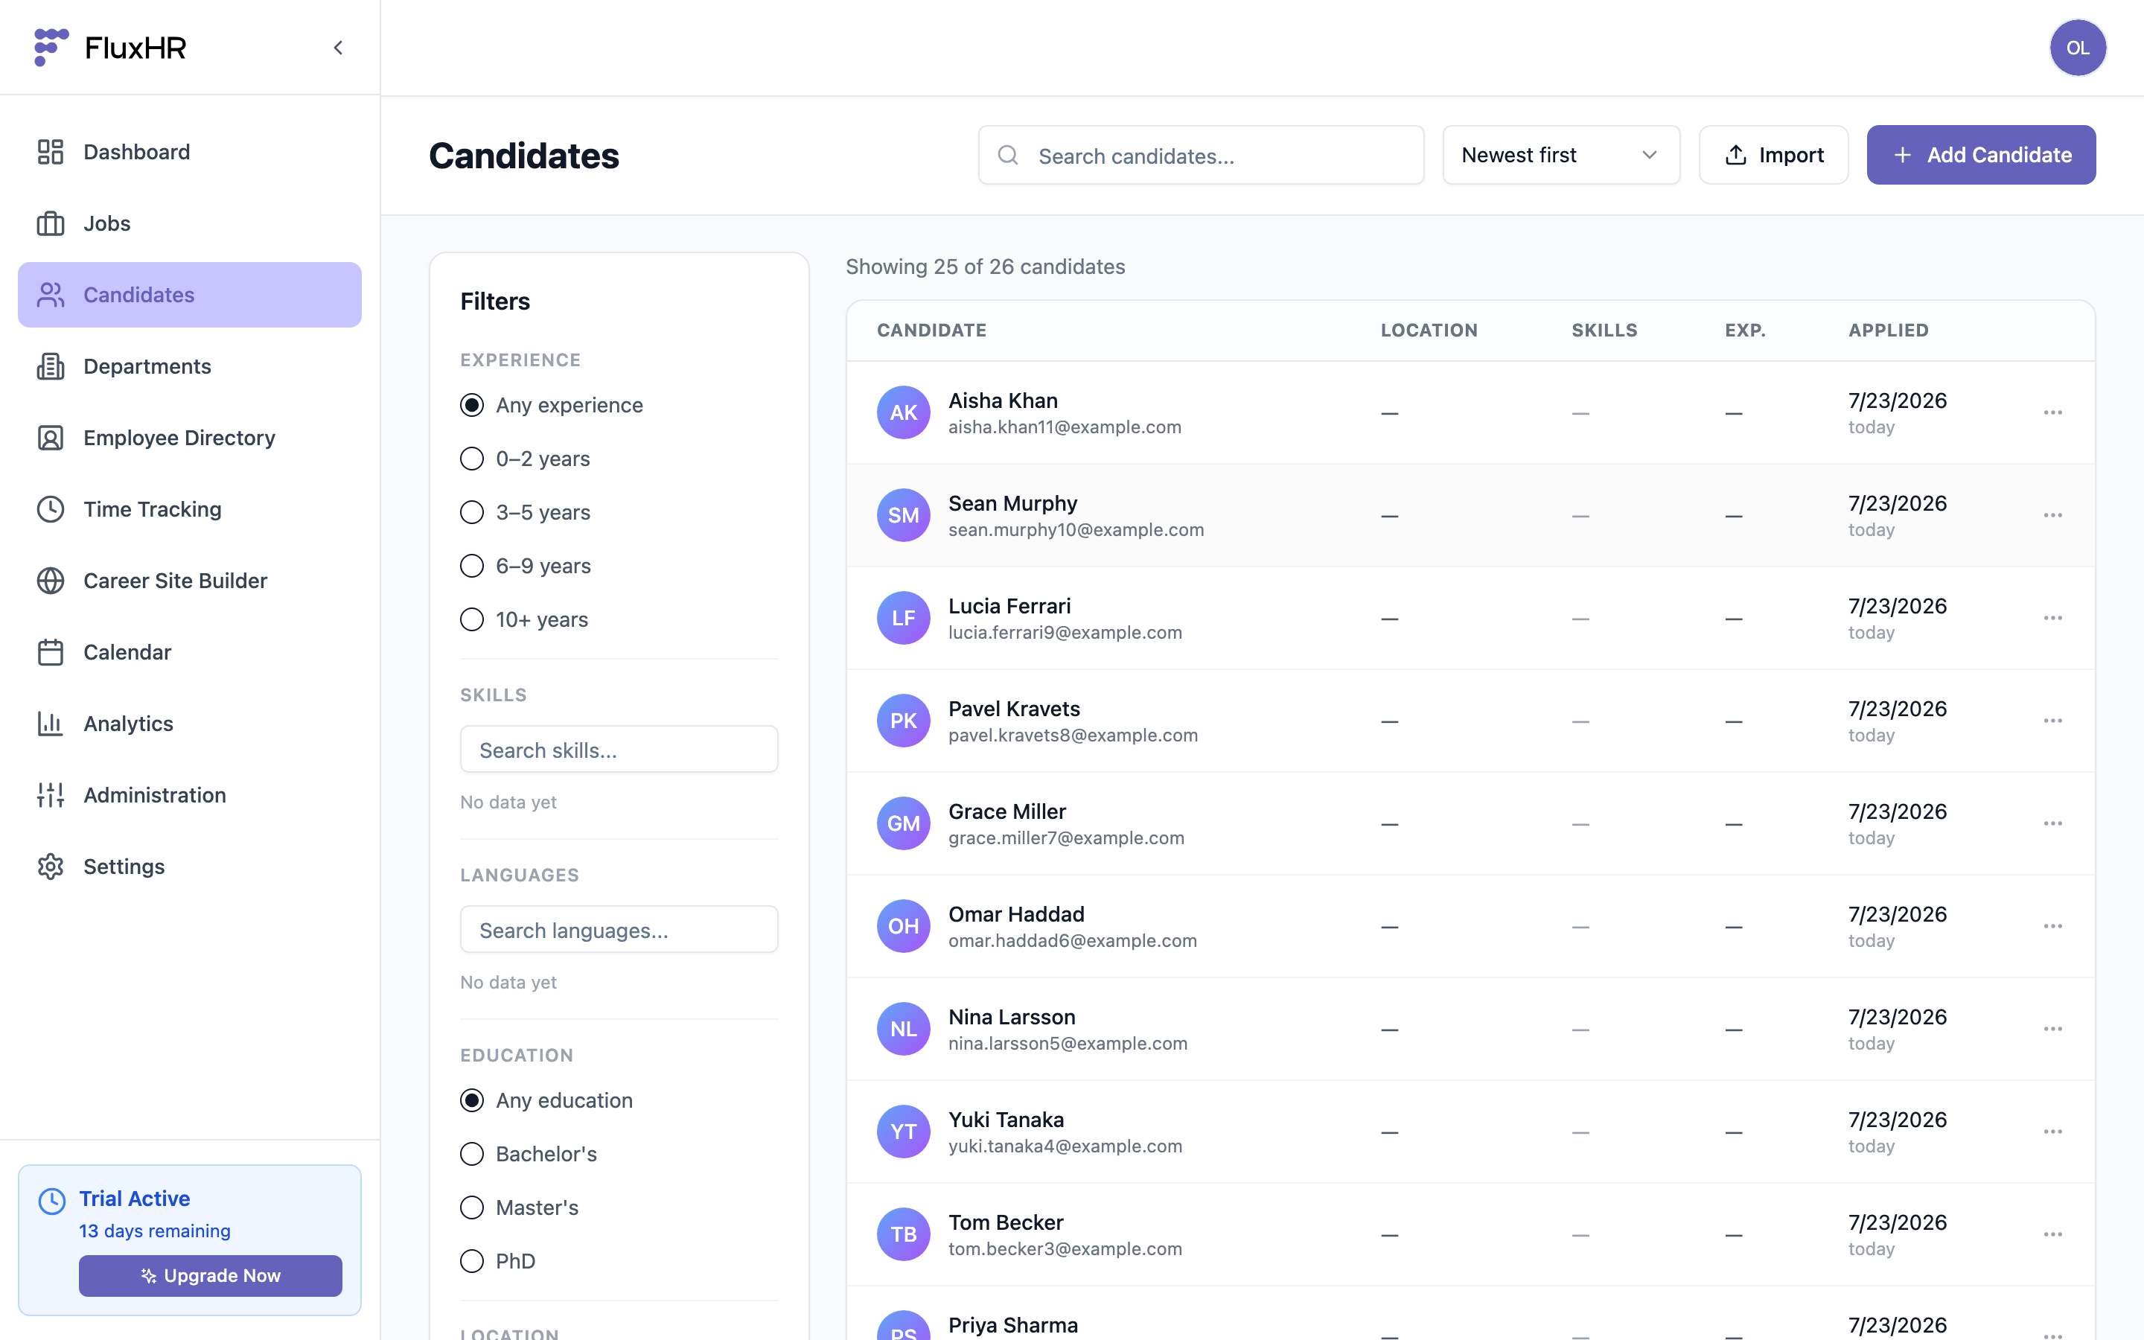This screenshot has width=2144, height=1340.
Task: Open the actions menu for Nina Larsson
Action: coord(2052,1029)
